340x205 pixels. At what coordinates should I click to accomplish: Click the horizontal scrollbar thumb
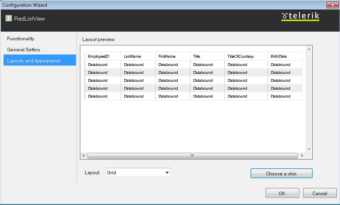coord(192,156)
